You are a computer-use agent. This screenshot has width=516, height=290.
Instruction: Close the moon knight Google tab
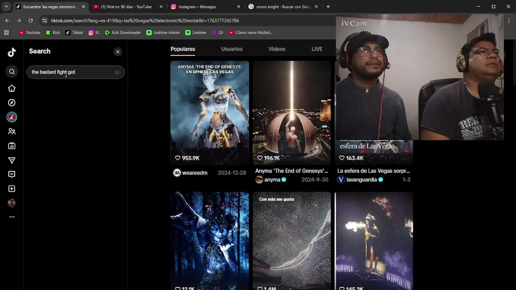(316, 7)
